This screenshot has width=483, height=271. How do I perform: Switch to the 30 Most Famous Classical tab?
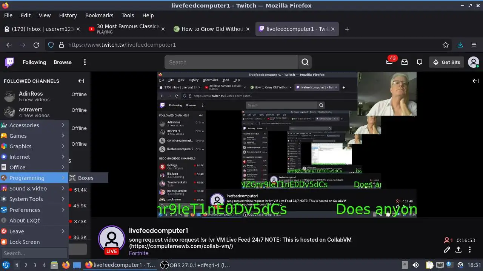click(x=127, y=29)
